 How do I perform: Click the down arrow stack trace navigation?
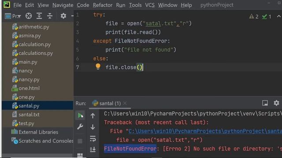pos(93,127)
